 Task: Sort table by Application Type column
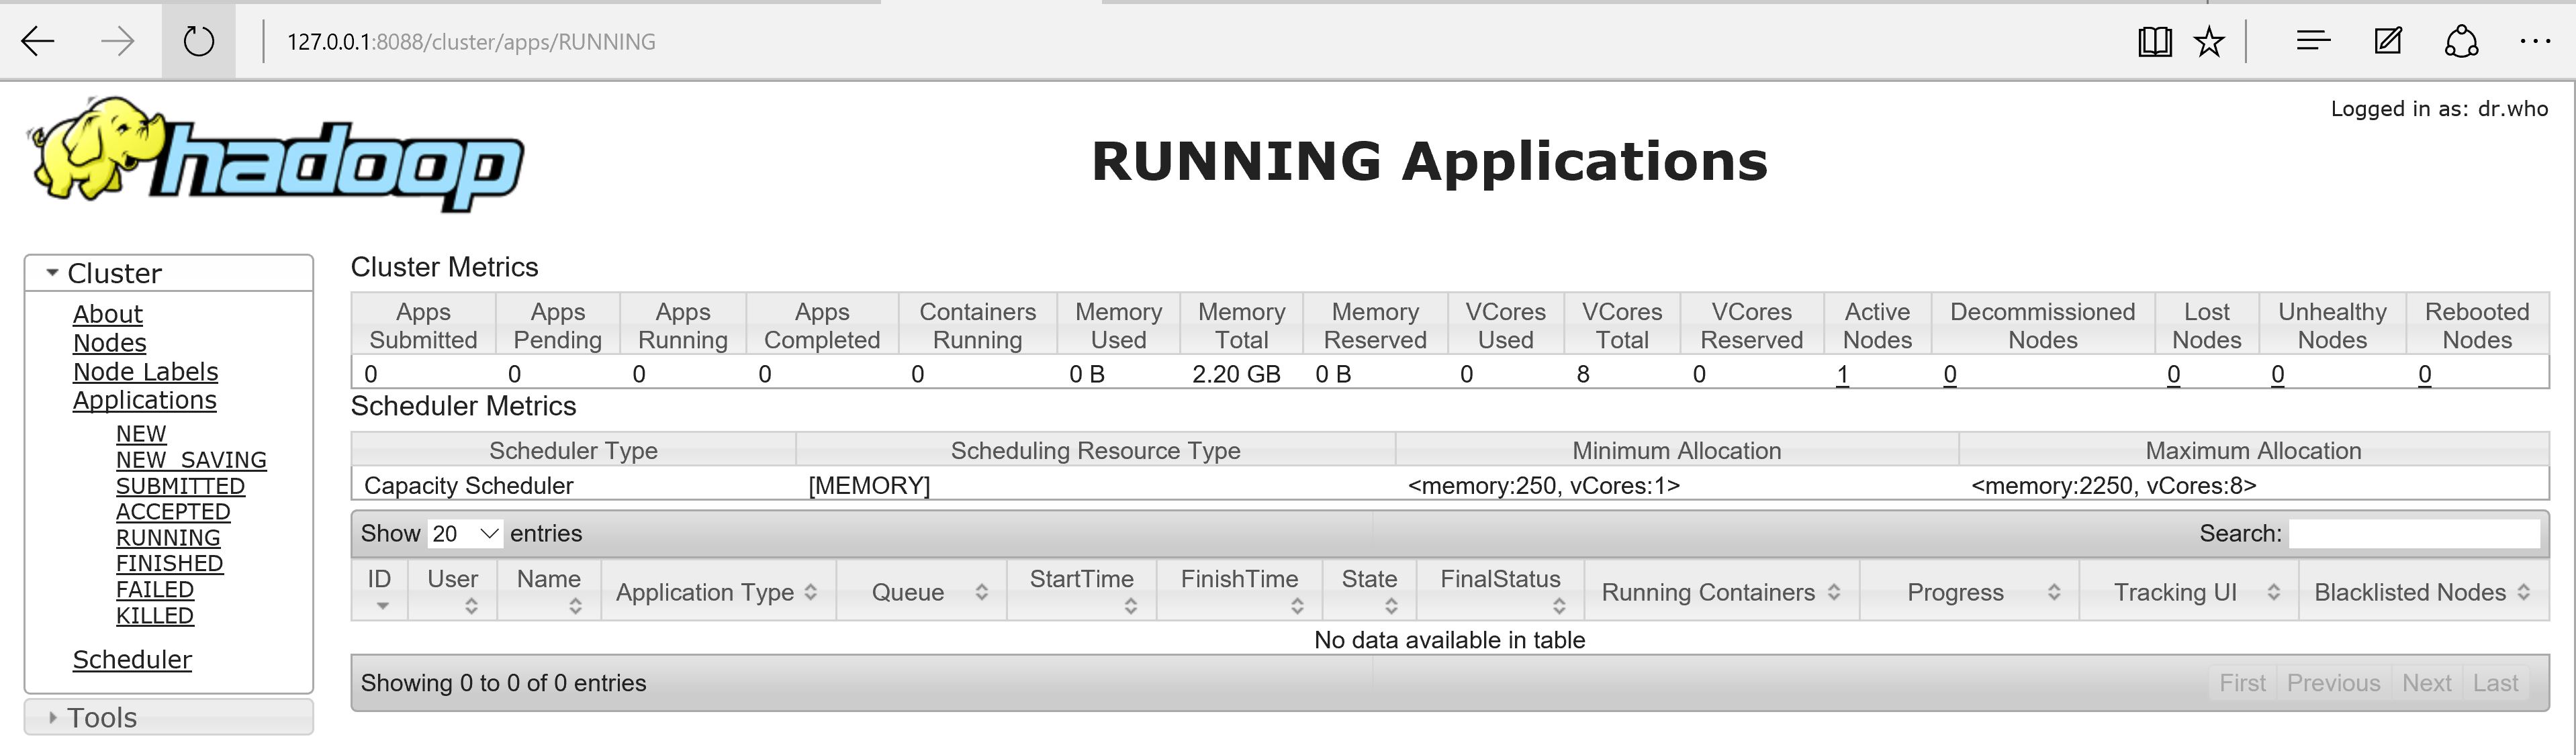716,592
